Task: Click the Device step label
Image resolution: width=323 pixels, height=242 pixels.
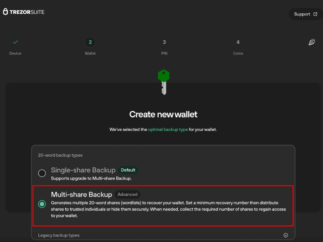Action: coord(15,53)
